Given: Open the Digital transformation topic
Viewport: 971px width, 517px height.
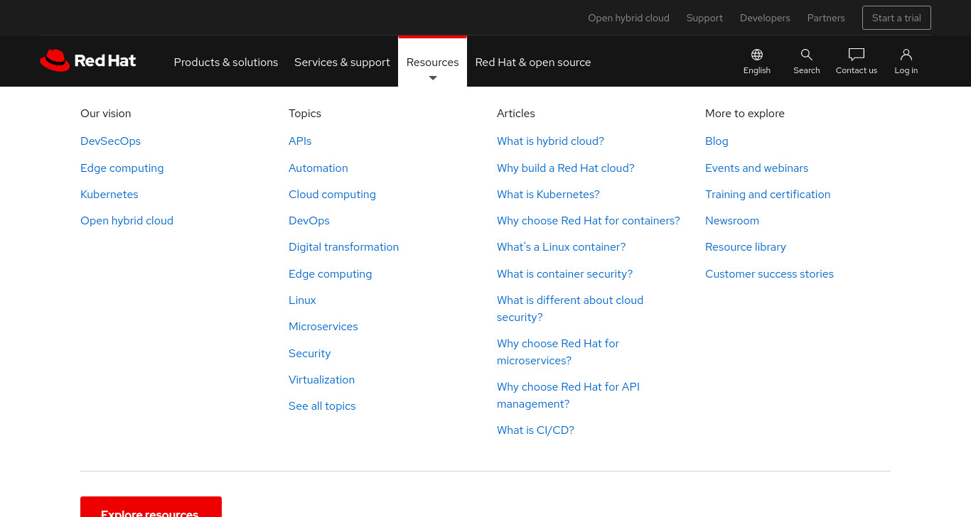Looking at the screenshot, I should [343, 247].
